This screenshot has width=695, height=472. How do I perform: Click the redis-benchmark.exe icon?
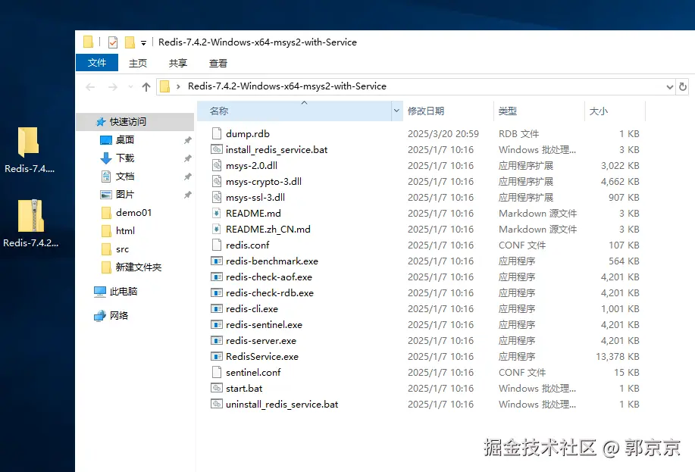click(216, 261)
